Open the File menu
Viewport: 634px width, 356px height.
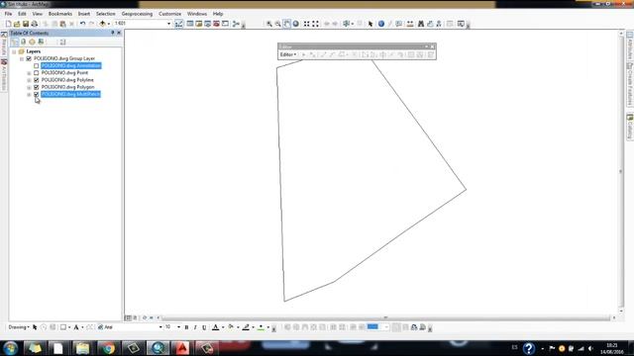[x=8, y=14]
